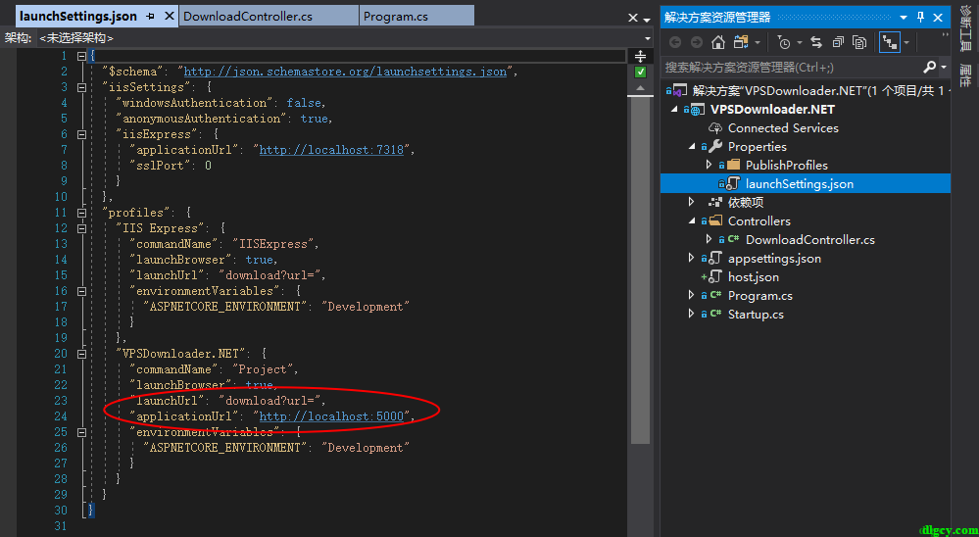Click the Properties wrench icon
The image size is (979, 537).
coord(715,147)
